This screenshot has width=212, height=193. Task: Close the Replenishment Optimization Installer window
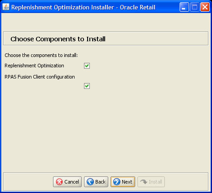[x=205, y=7]
